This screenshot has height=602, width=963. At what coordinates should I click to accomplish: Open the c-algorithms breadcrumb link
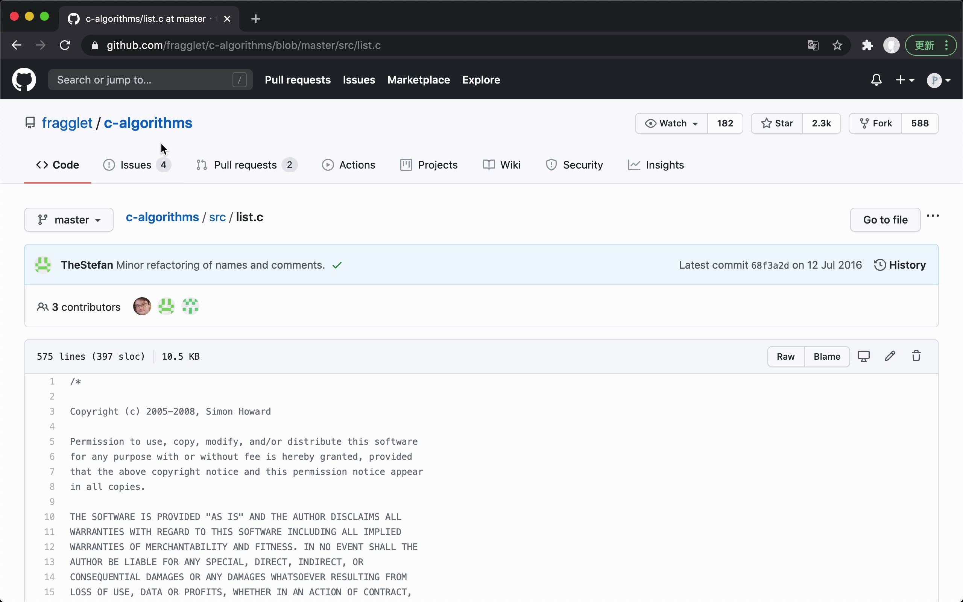point(163,217)
